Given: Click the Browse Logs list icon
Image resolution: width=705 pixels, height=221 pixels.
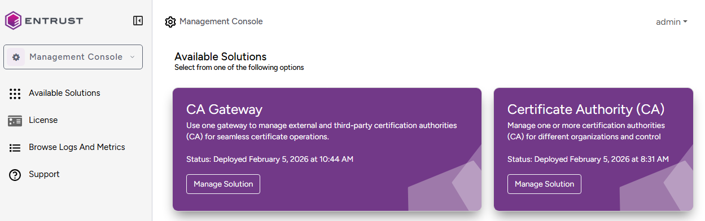Looking at the screenshot, I should point(15,148).
